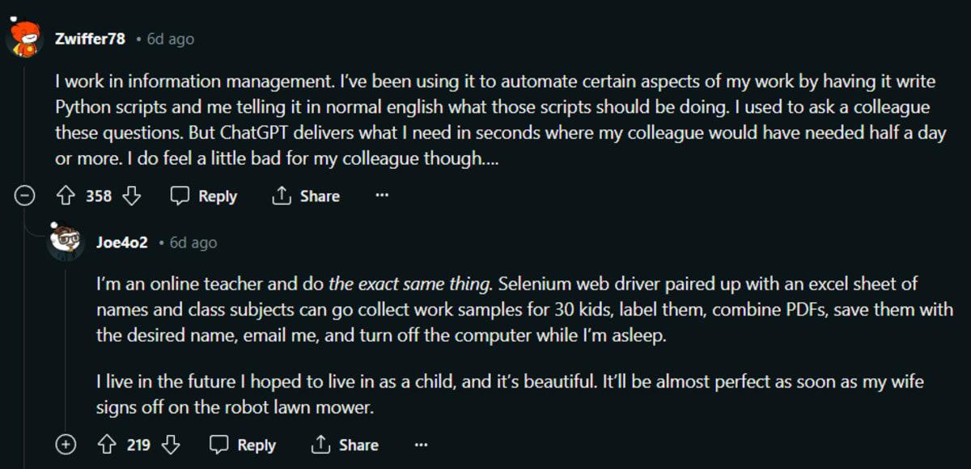The image size is (971, 469).
Task: Downvote Zwiffer78's comment
Action: point(131,196)
